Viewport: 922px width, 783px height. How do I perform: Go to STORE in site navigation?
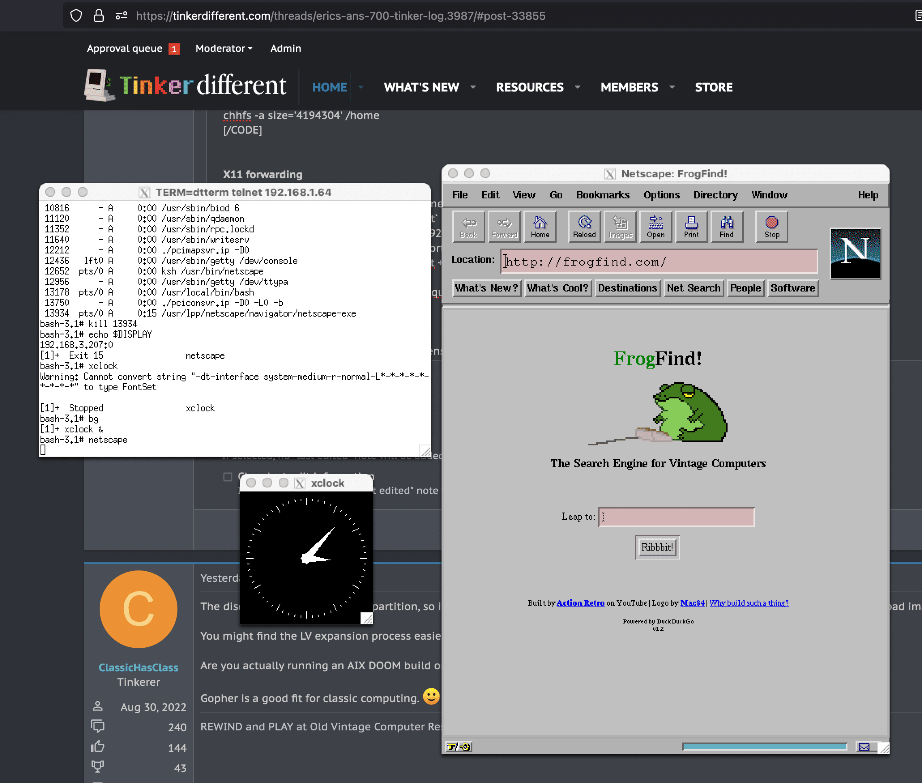[x=714, y=87]
